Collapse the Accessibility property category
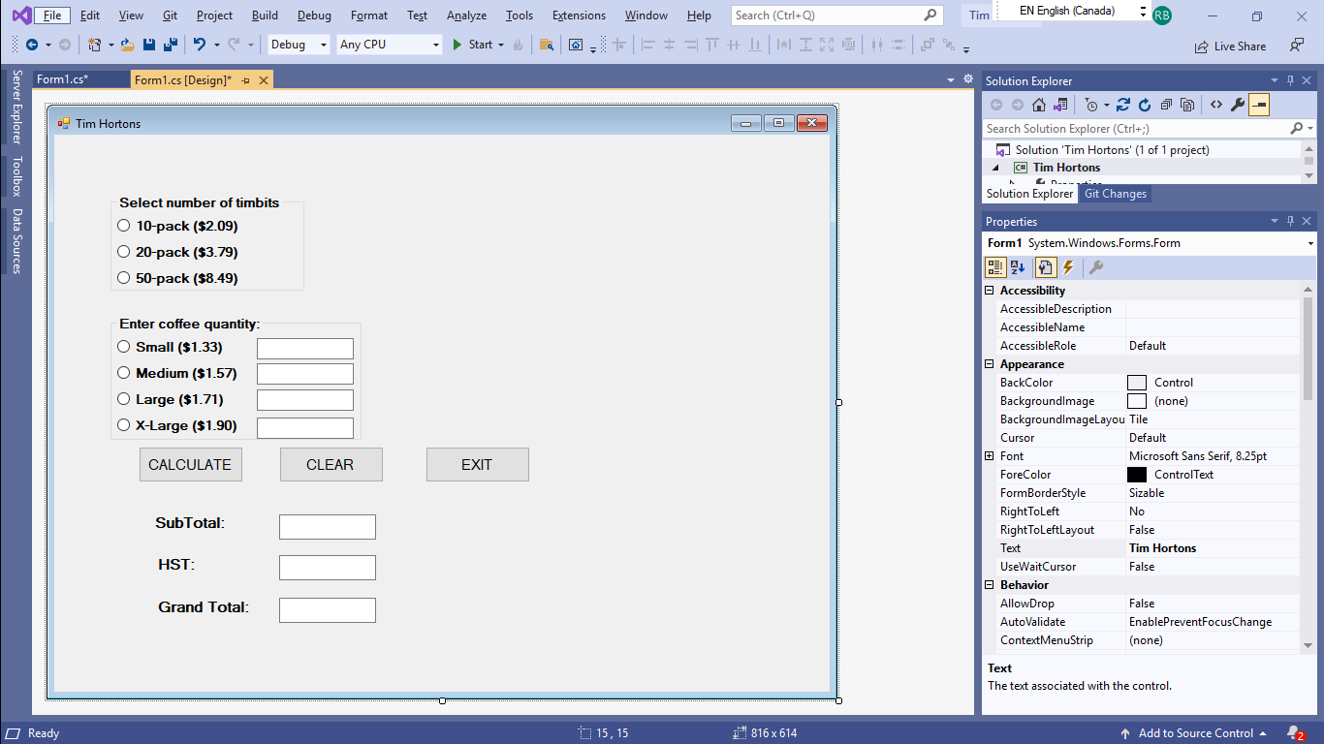 [x=990, y=291]
